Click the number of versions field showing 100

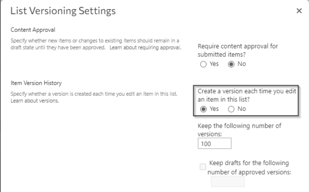click(x=215, y=144)
